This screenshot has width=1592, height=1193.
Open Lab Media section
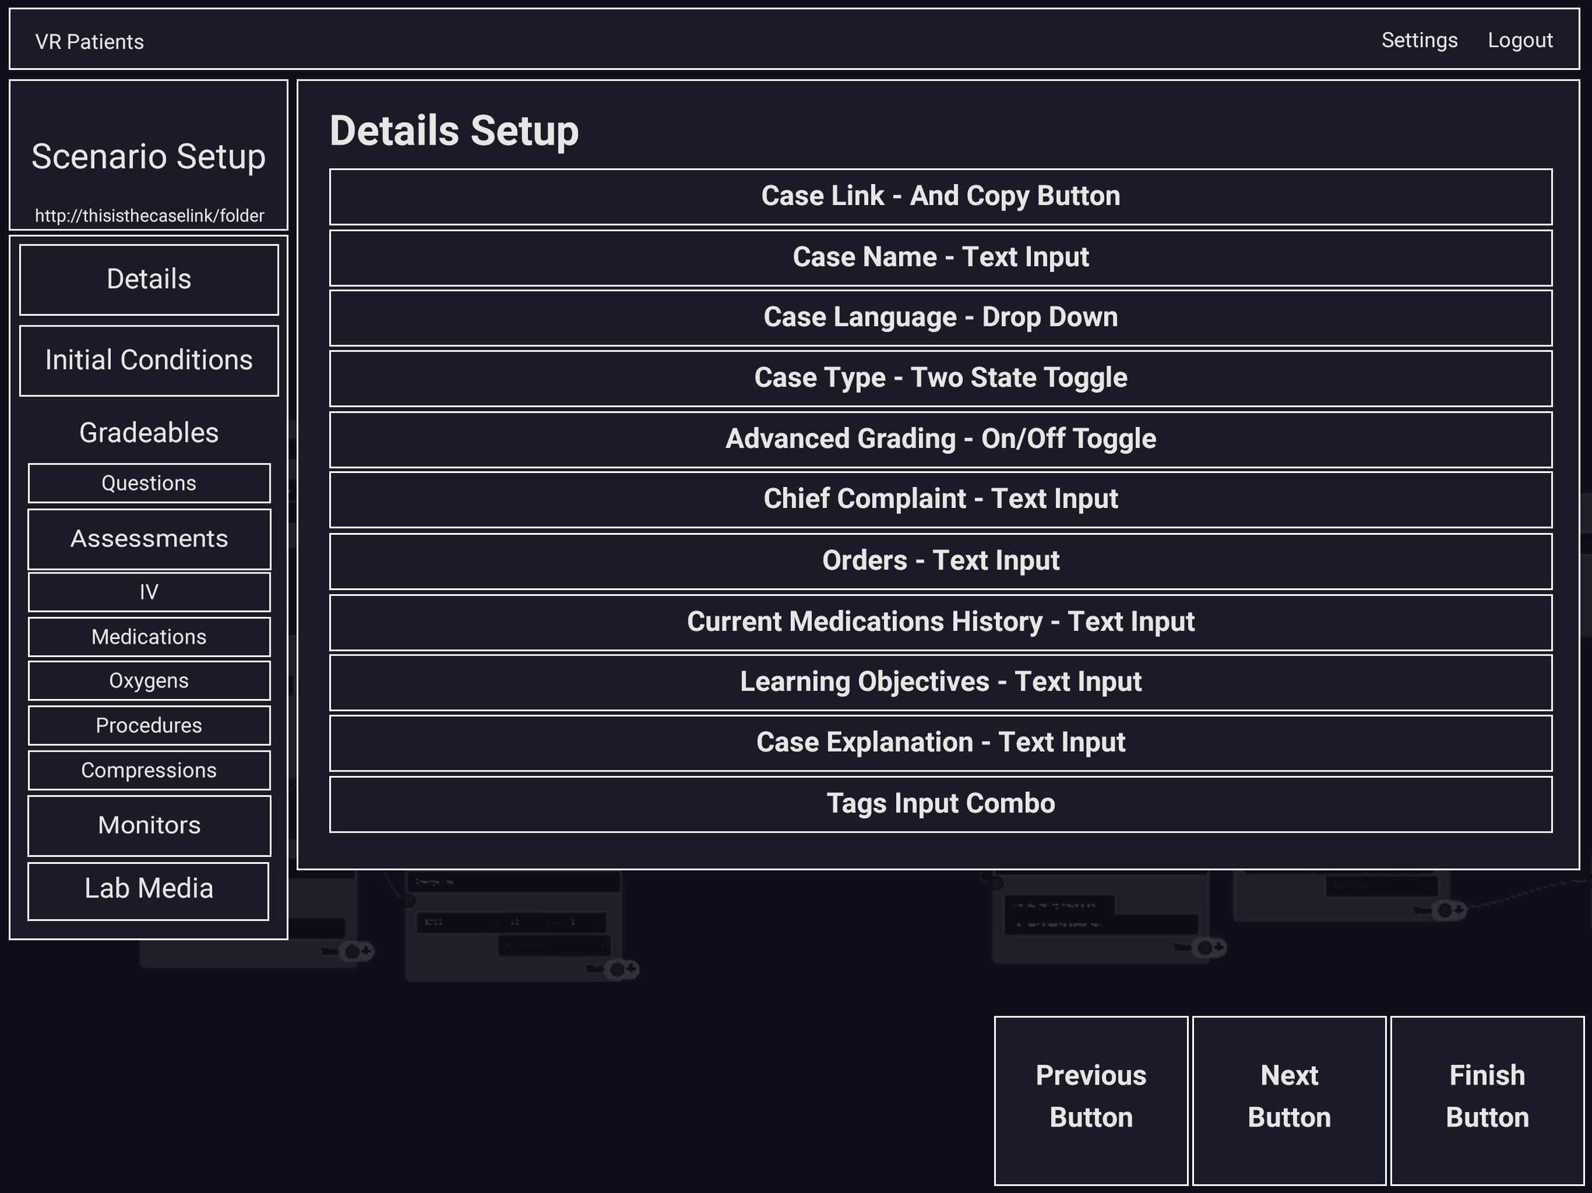point(148,890)
